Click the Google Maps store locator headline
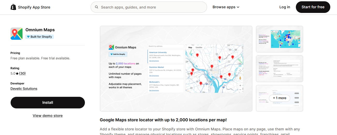 tap(163, 120)
